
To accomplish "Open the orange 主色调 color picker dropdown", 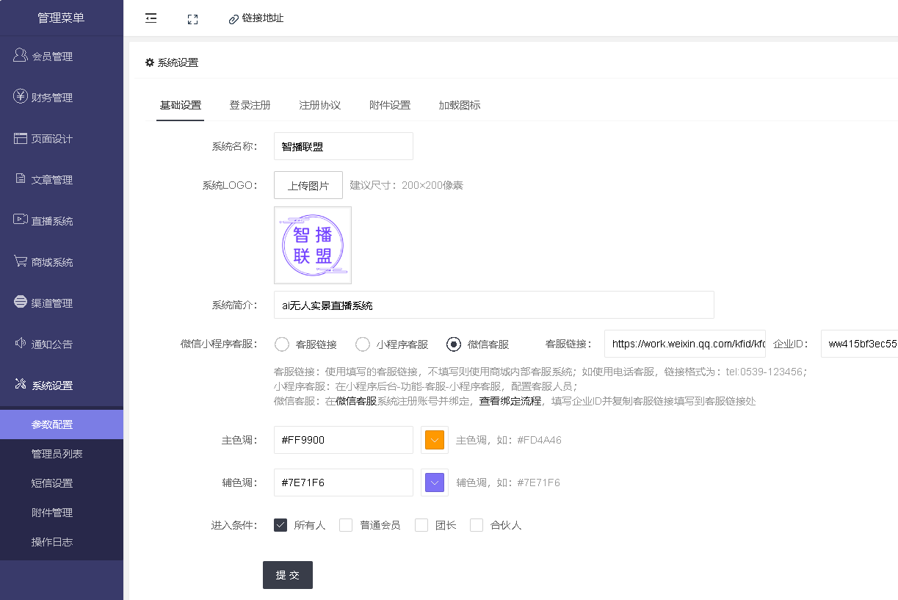I will point(435,440).
